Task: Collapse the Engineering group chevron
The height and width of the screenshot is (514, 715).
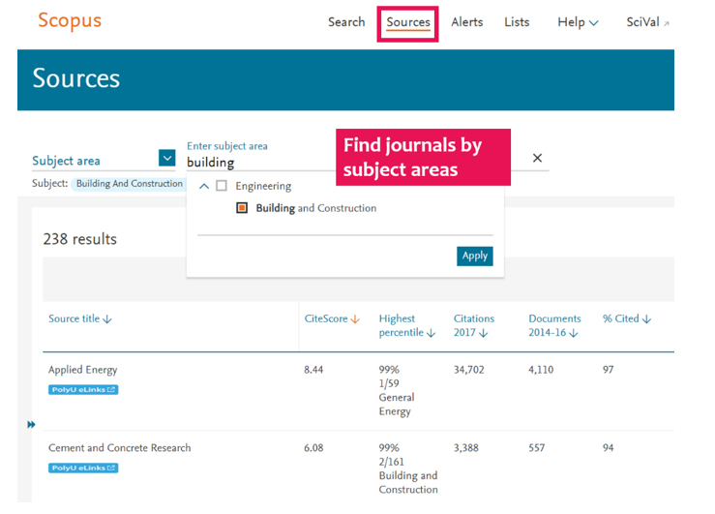Action: point(204,186)
